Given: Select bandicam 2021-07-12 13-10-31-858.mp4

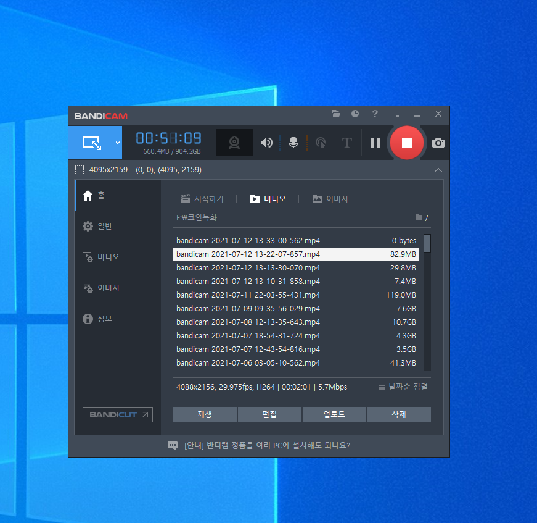Looking at the screenshot, I should click(x=296, y=282).
